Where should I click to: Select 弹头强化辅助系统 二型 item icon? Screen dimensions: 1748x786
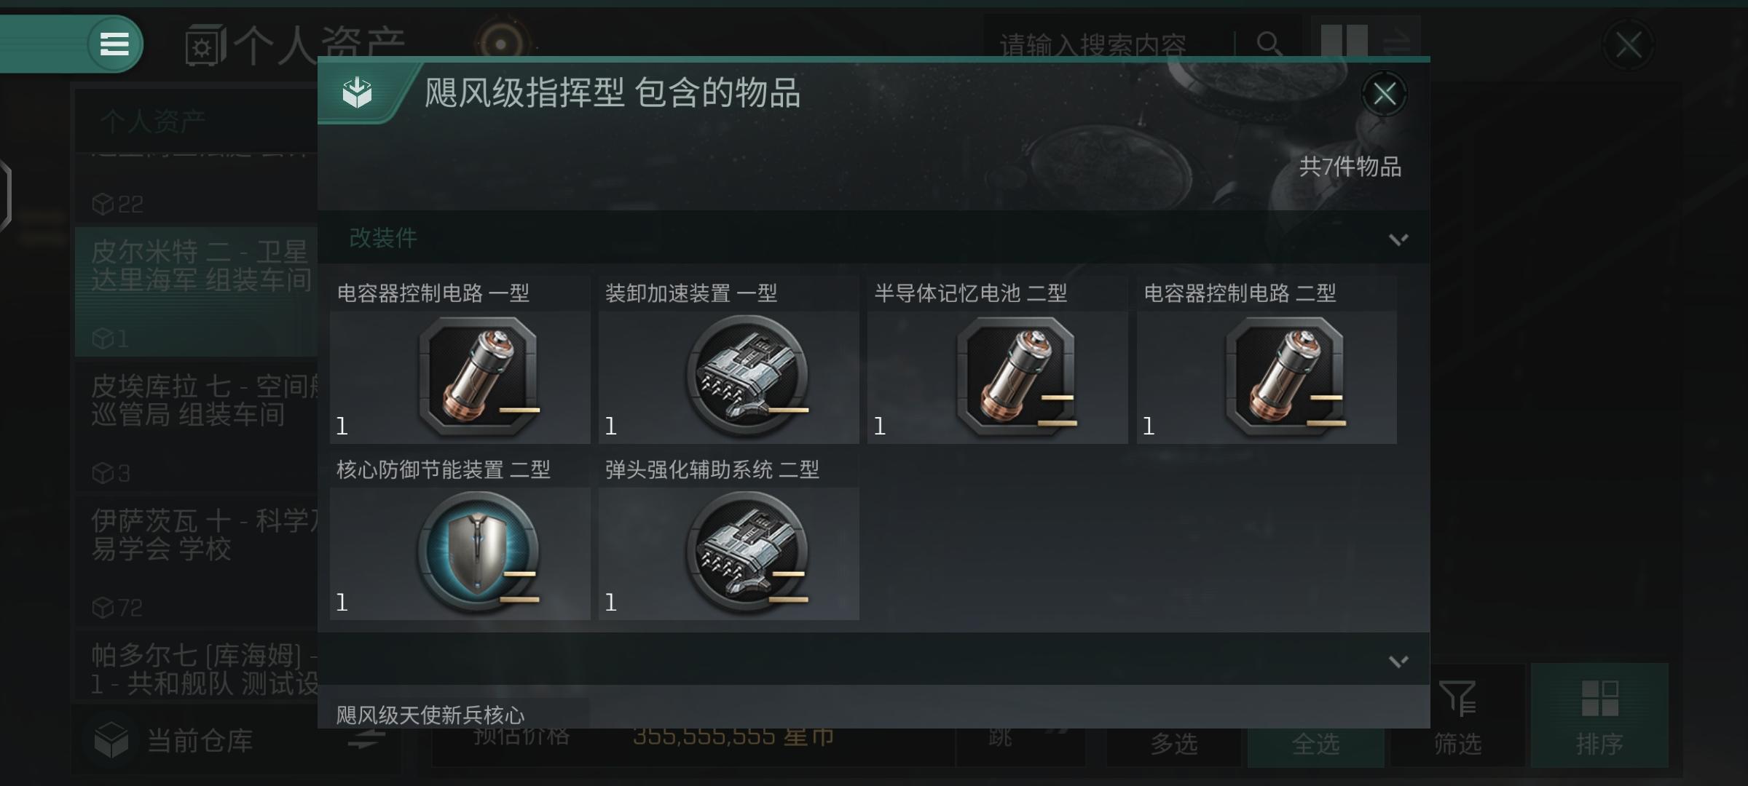(x=747, y=552)
